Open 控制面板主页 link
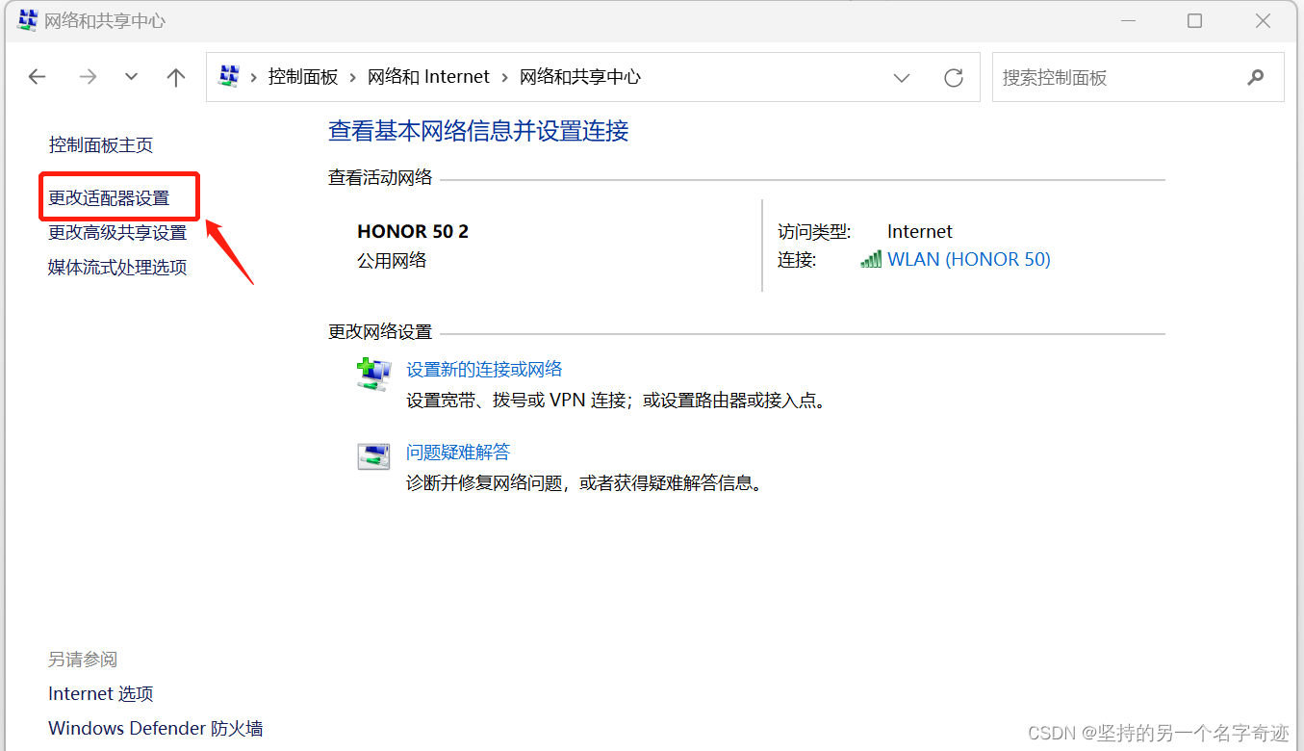The width and height of the screenshot is (1304, 751). click(x=101, y=145)
